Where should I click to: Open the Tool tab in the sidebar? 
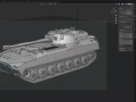coord(135,12)
